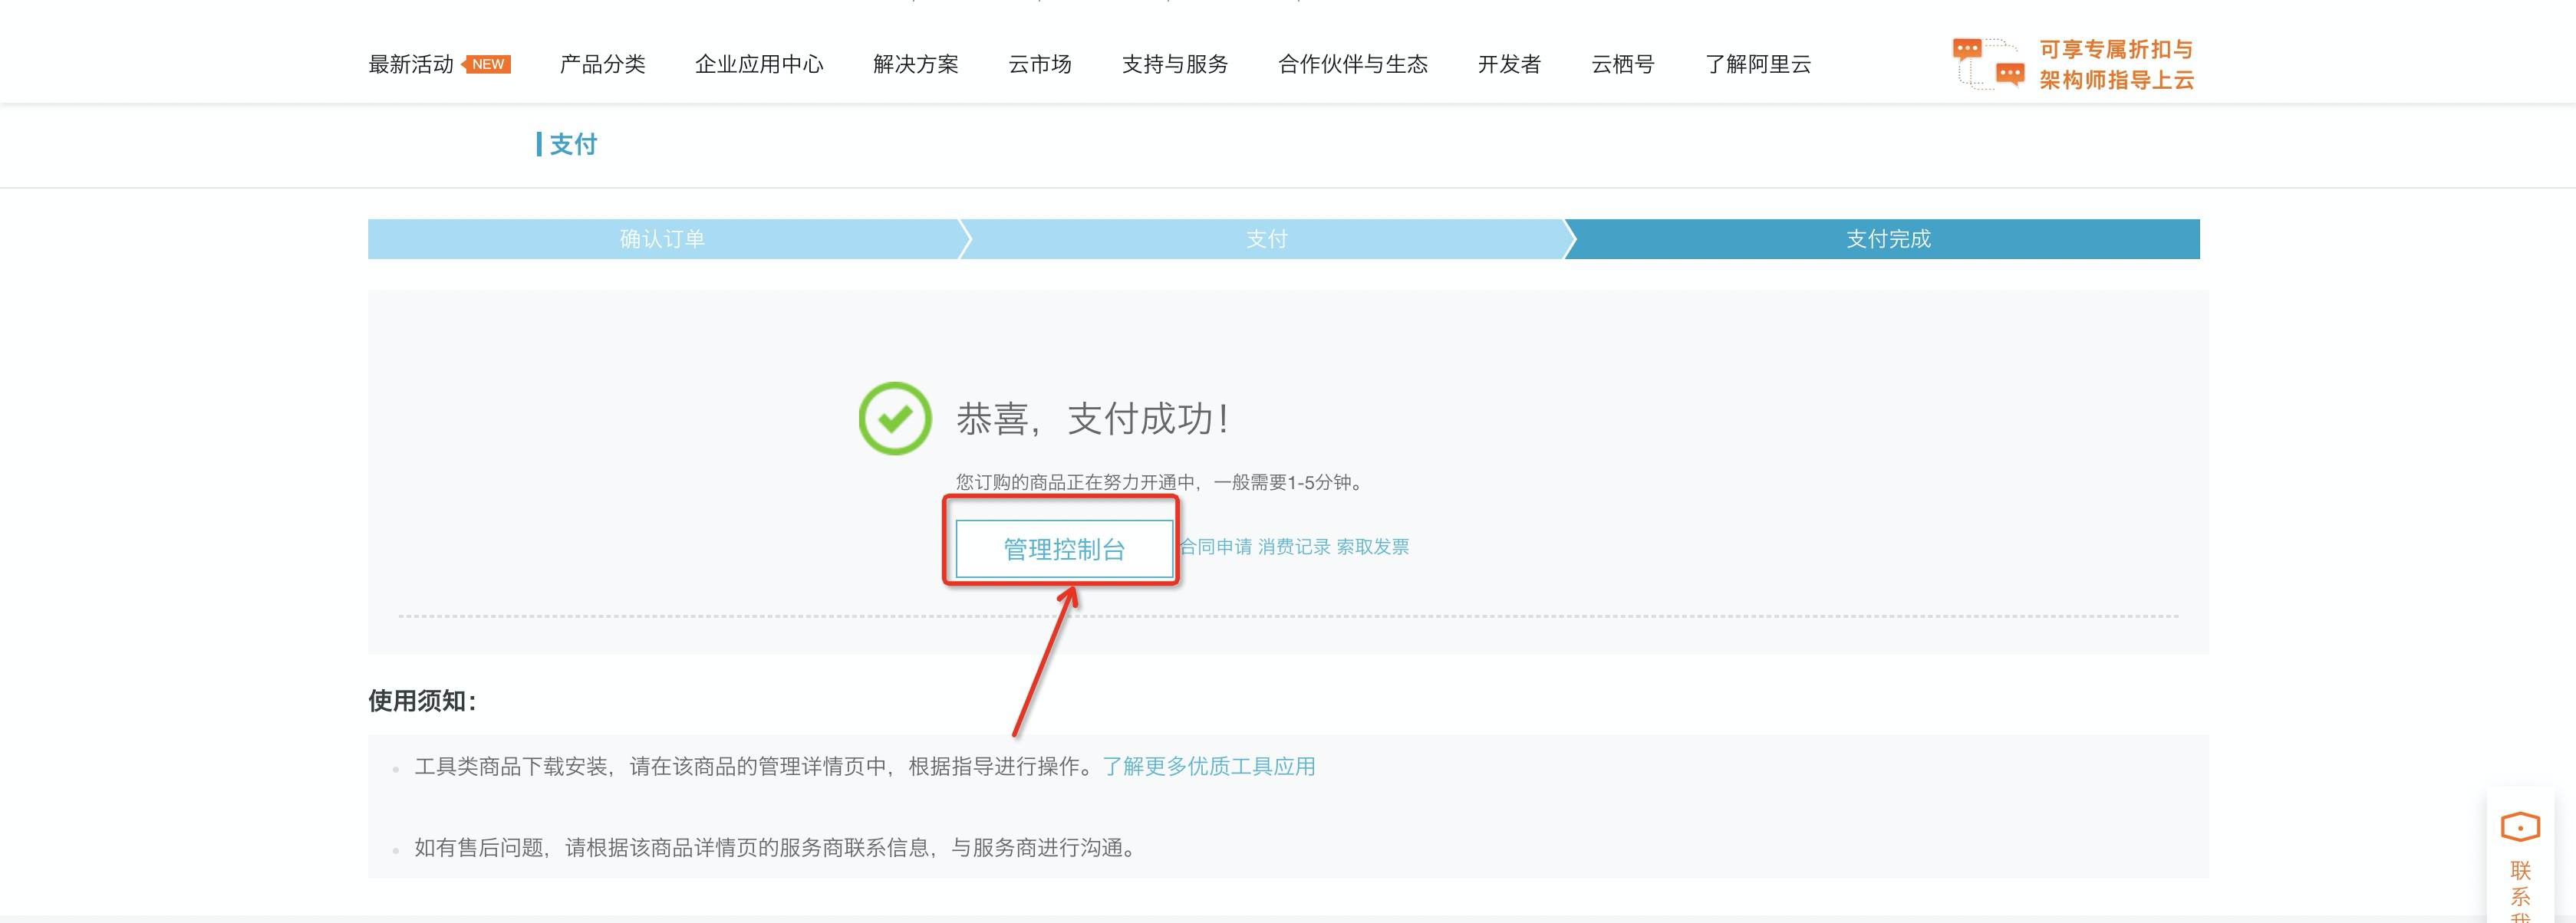Select the 支付完成 progress step
Screen dimensions: 2576x923
[x=1888, y=240]
